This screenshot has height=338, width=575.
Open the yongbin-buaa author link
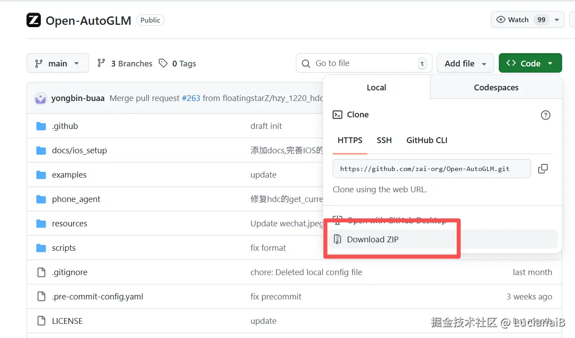78,98
